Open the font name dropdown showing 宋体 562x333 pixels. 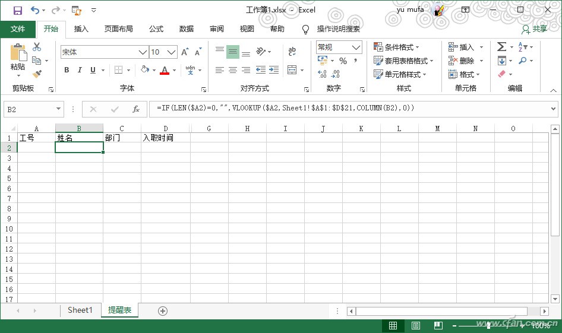[x=143, y=52]
